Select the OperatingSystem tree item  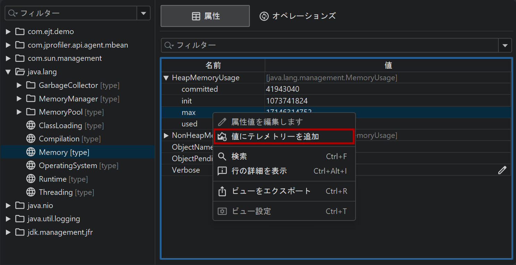pos(68,166)
